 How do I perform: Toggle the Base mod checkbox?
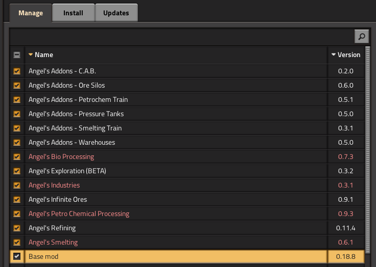(x=17, y=256)
